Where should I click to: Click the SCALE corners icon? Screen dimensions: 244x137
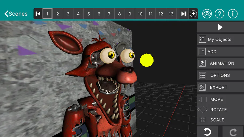pyautogui.click(x=203, y=120)
